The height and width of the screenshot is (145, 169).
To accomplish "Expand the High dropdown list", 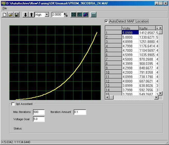I will click(x=47, y=15).
